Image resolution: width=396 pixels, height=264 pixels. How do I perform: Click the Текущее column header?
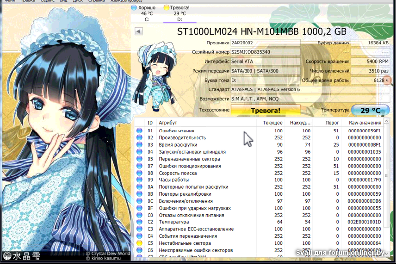[x=270, y=123]
